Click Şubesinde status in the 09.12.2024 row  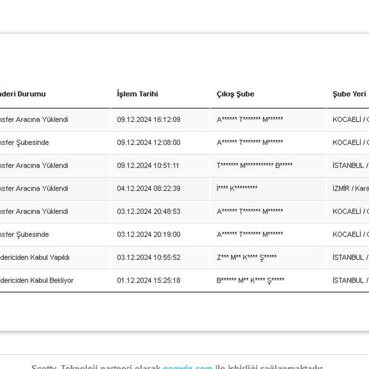tap(25, 143)
